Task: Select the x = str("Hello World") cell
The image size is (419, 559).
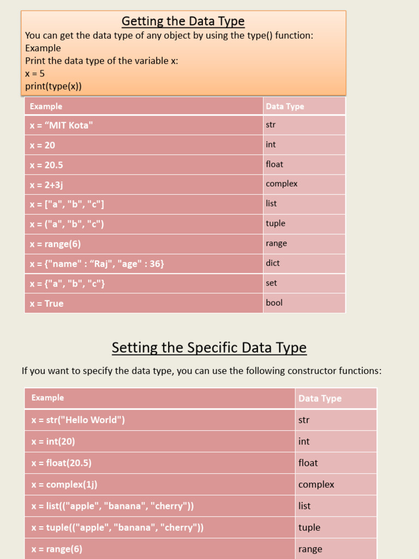Action: coord(160,420)
